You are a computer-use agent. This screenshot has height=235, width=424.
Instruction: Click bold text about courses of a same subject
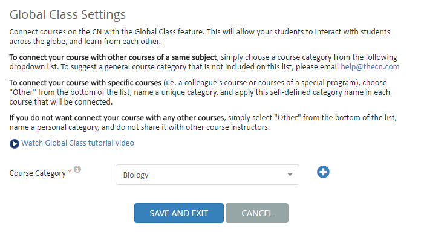coord(113,57)
